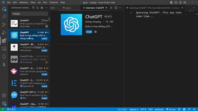This screenshot has width=198, height=111.
Task: Click the Ln 7, Col 1 status item
Action: pyautogui.click(x=123, y=109)
